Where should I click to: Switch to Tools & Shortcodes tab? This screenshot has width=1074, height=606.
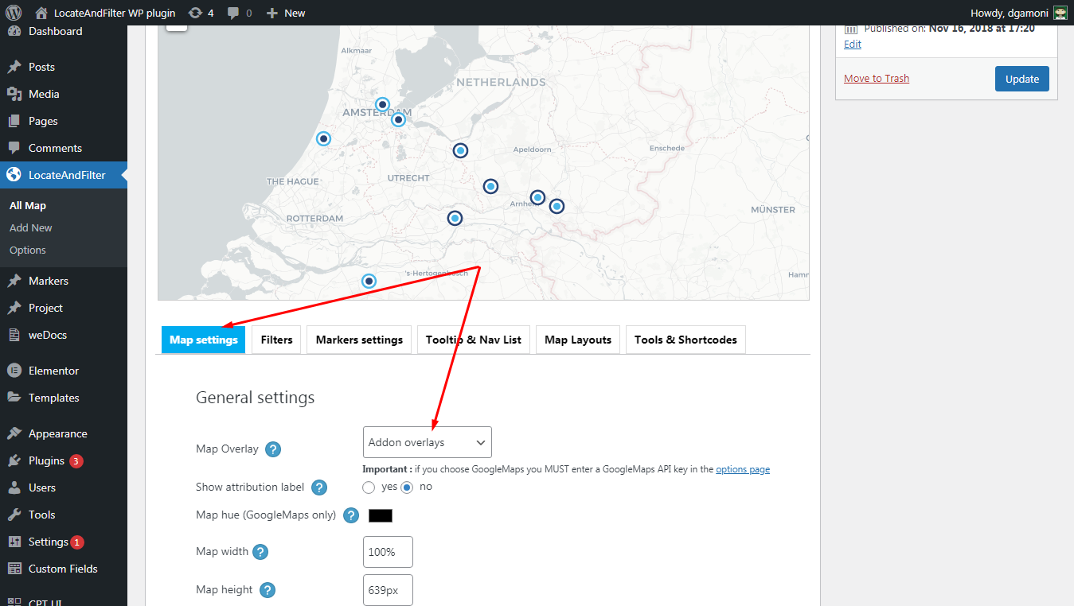[x=685, y=340]
